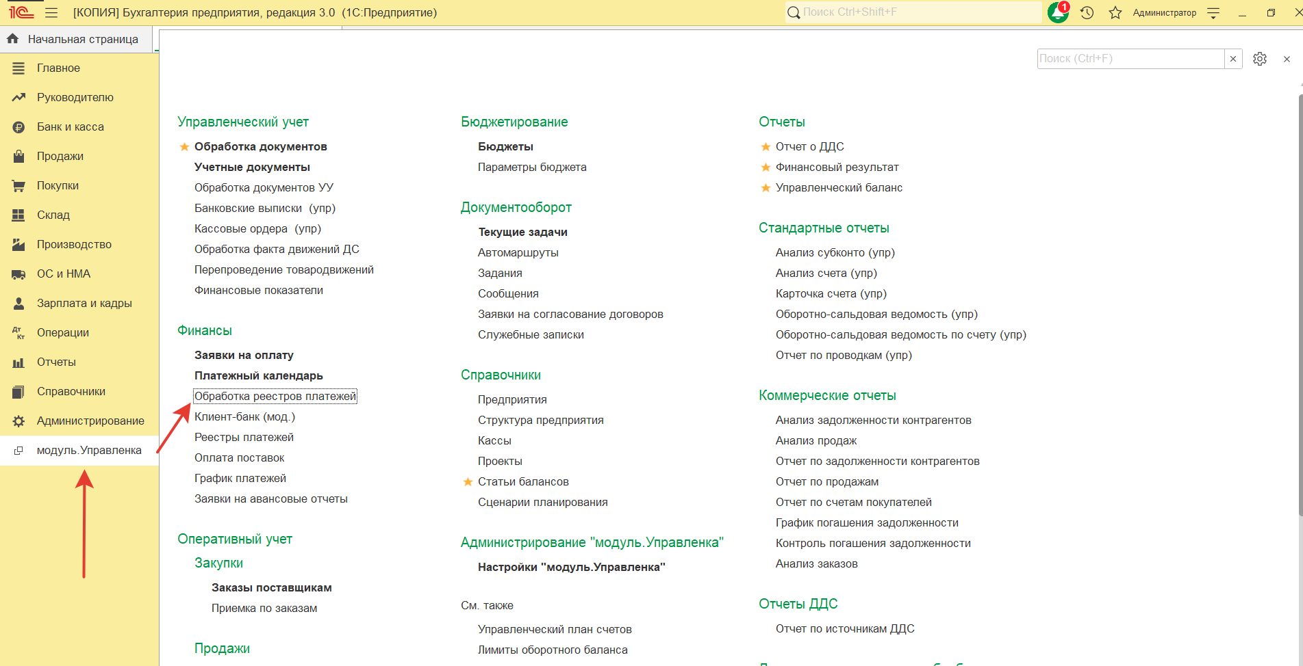1303x666 pixels.
Task: Open Анализ задолженности контрагентов report
Action: click(x=874, y=420)
